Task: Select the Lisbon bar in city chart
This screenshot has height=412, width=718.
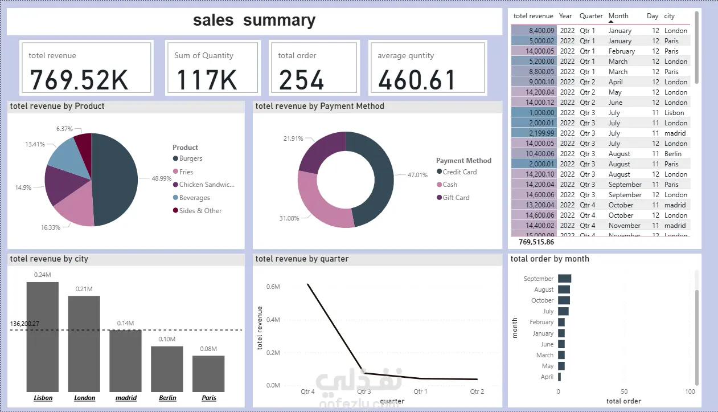Action: coord(43,336)
